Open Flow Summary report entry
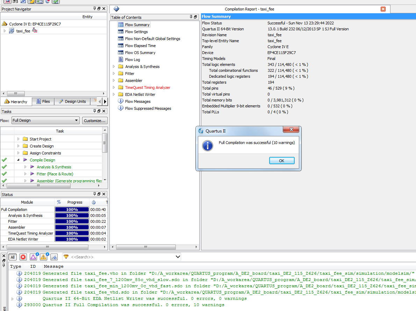Image resolution: width=416 pixels, height=311 pixels. [x=137, y=25]
